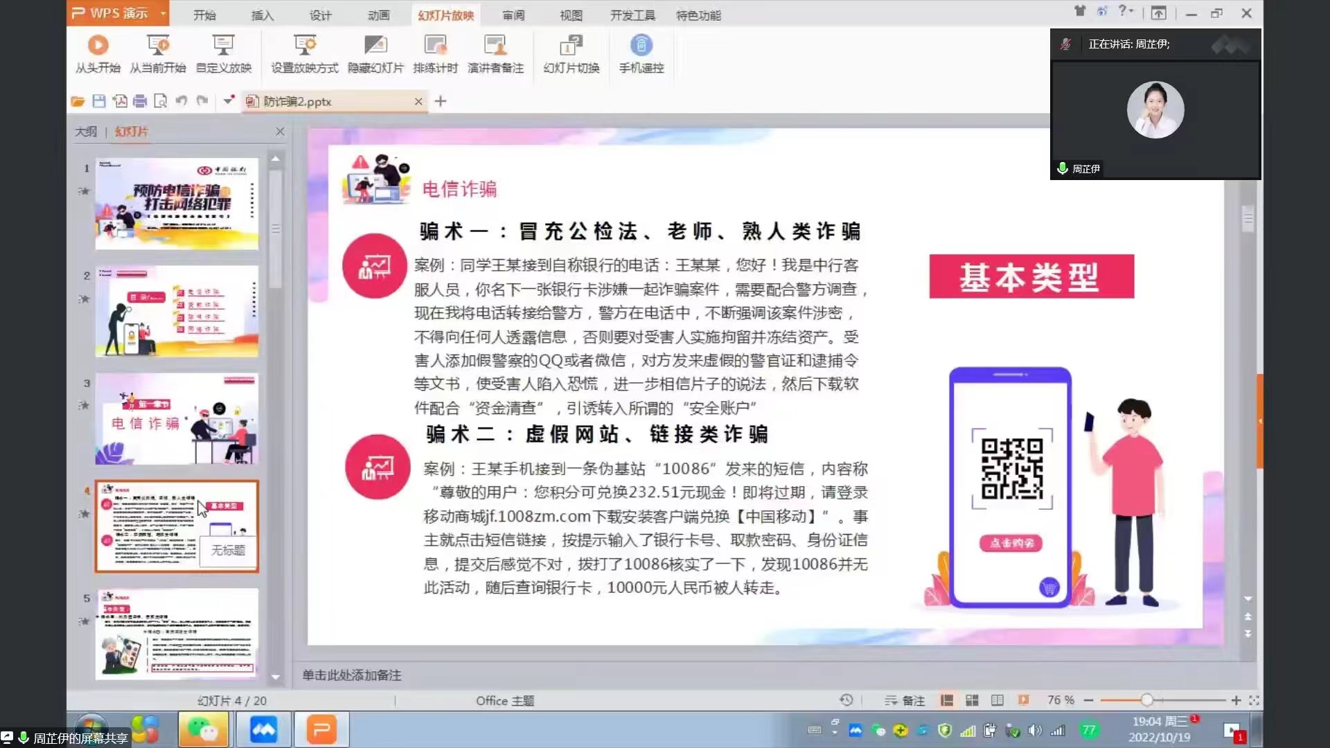
Task: Switch to the 视图 ribbon tab
Action: [571, 15]
